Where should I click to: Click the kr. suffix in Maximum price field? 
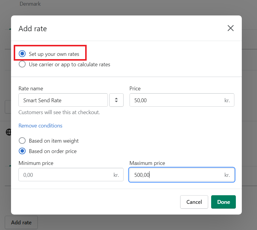coord(227,175)
